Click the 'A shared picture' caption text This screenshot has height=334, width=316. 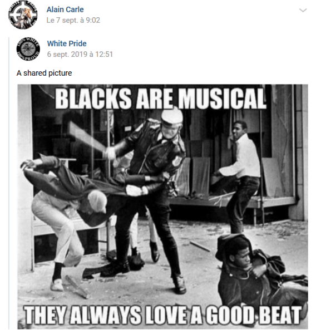pos(45,73)
